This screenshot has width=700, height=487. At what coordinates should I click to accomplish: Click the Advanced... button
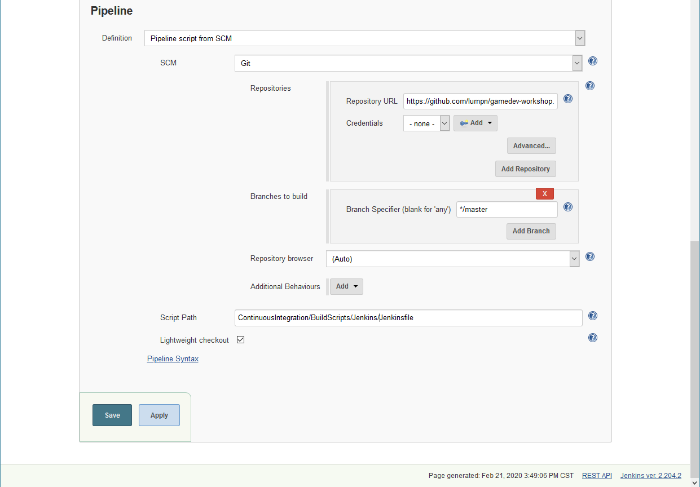point(531,146)
